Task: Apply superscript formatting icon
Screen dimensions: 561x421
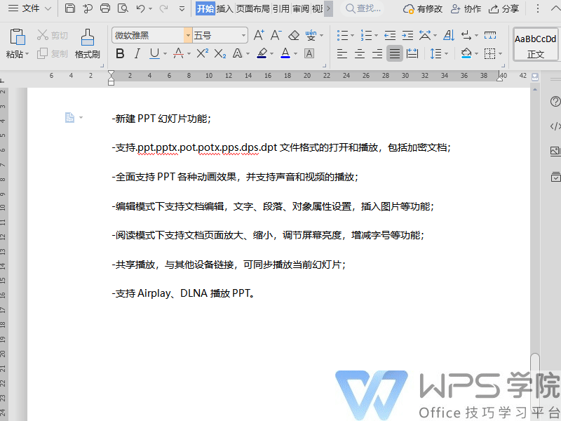Action: [x=201, y=53]
